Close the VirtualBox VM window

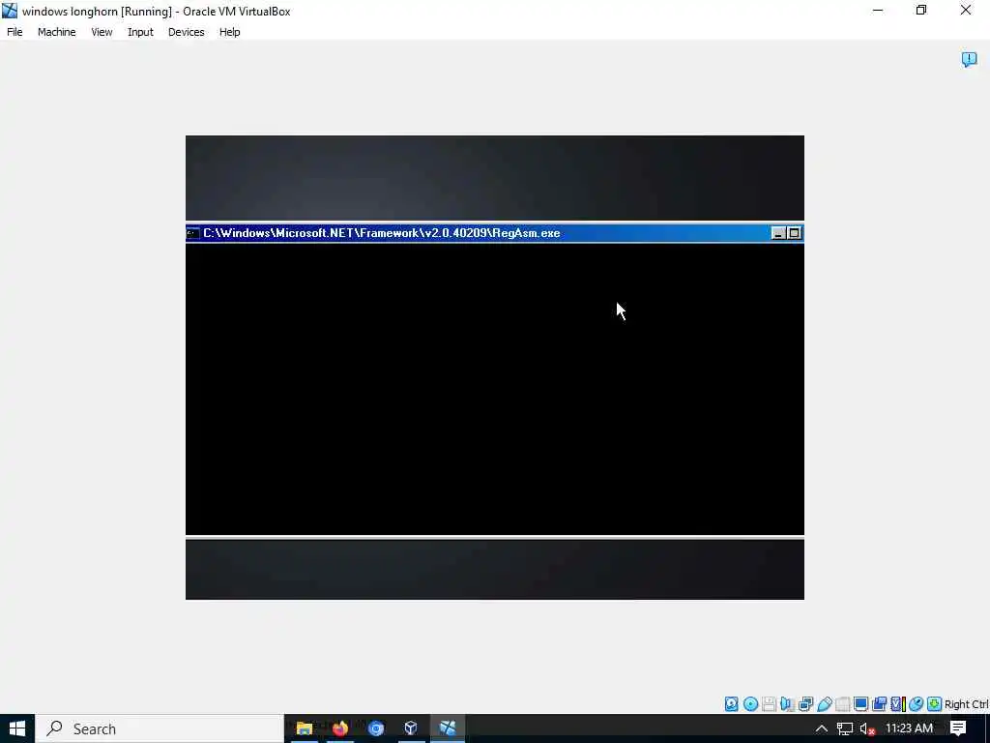[966, 11]
